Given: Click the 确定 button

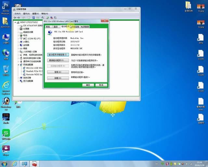Looking at the screenshot, I should [x=88, y=85].
